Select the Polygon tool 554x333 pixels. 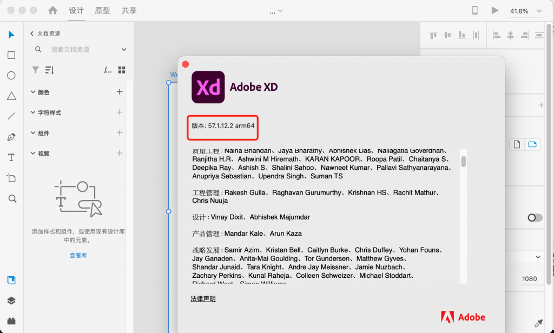coord(11,96)
